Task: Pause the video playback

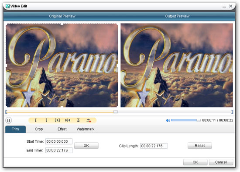Action: tap(9, 120)
